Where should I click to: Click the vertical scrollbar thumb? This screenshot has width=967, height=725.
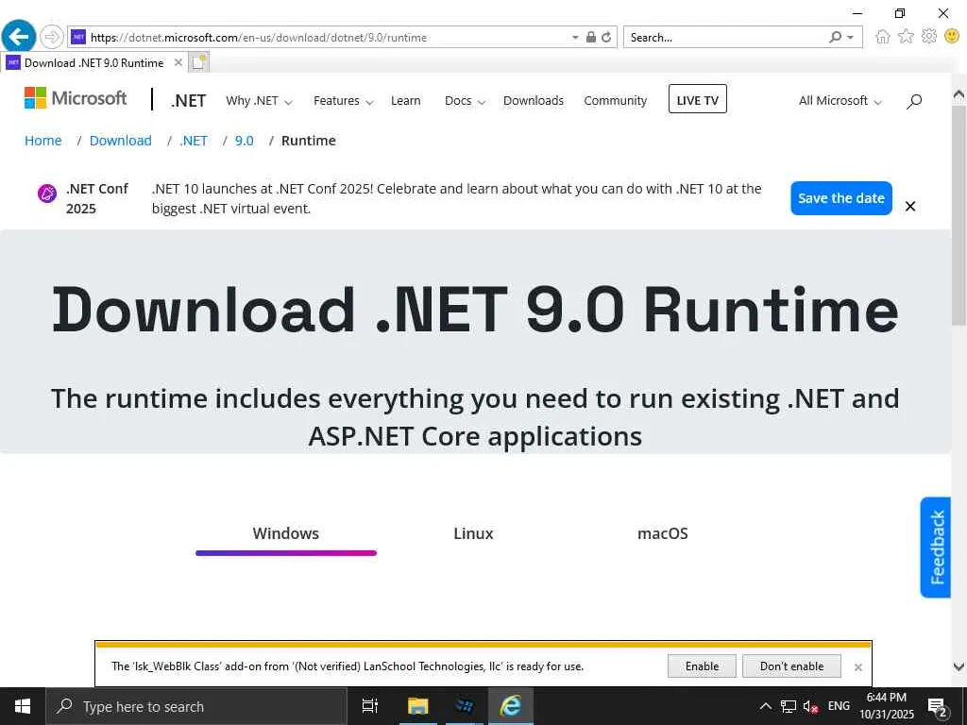point(959,215)
